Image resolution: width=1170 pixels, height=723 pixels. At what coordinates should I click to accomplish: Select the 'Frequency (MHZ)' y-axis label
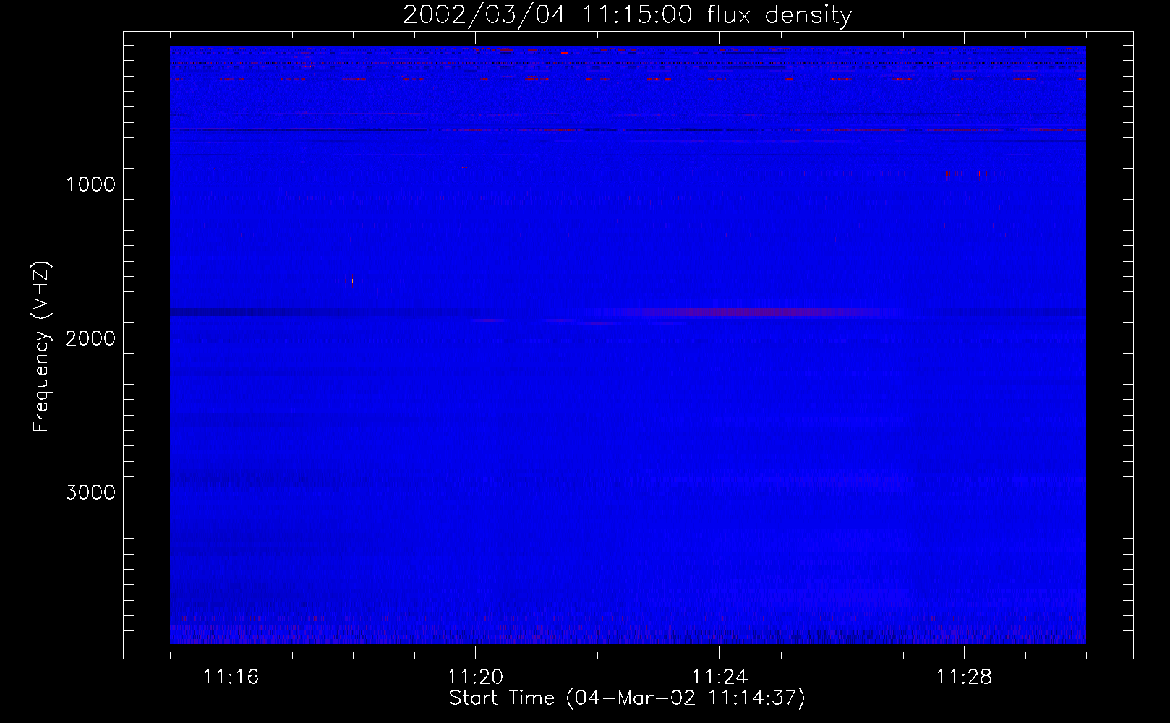pos(43,347)
